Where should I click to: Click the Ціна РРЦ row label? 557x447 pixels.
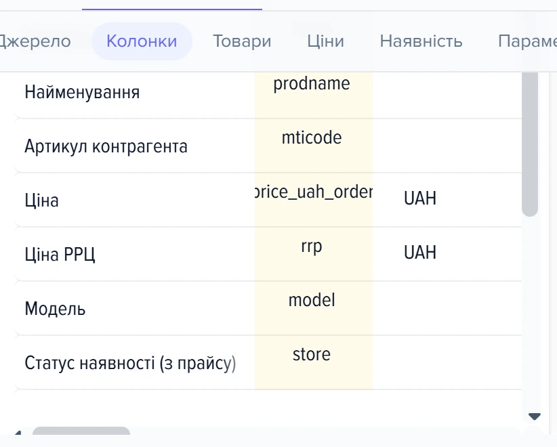click(60, 255)
